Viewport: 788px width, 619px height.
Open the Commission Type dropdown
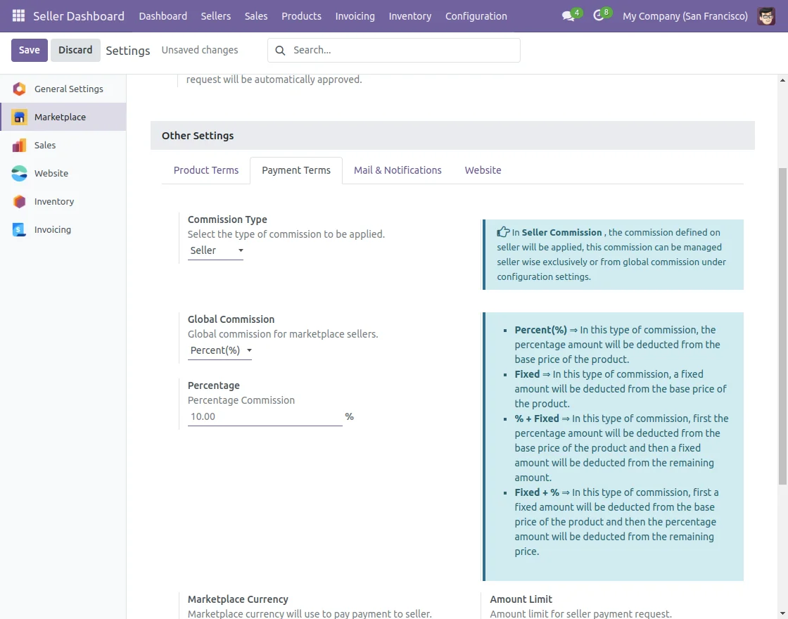(215, 250)
